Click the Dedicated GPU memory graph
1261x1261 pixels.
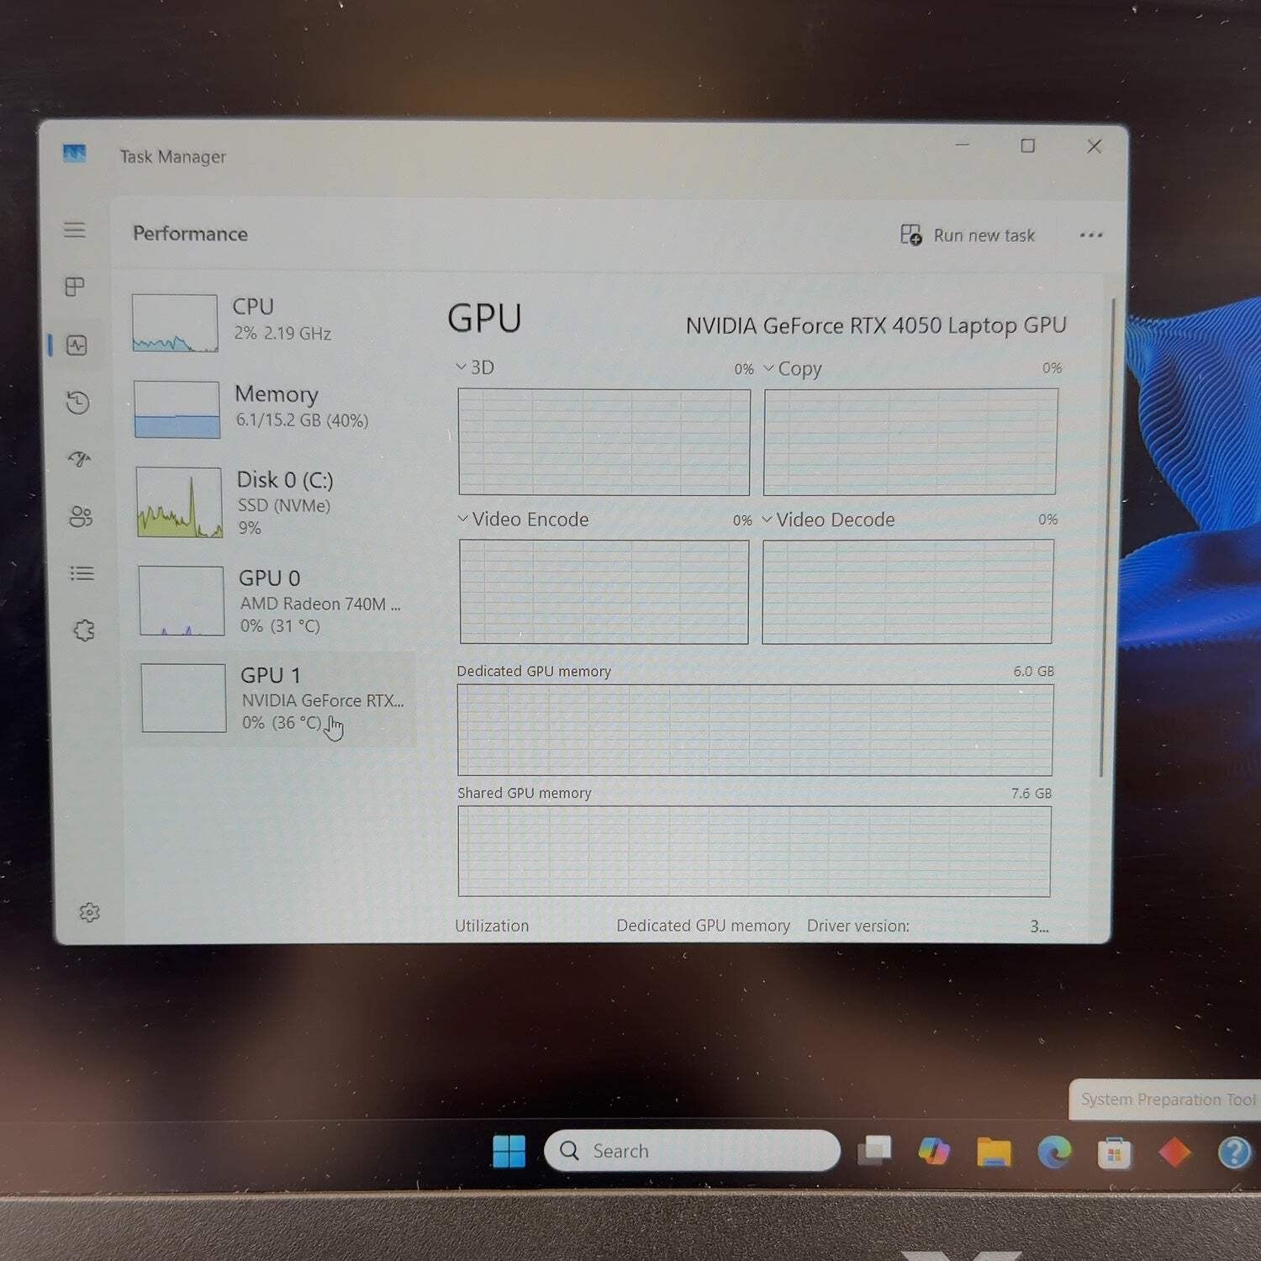(x=755, y=730)
